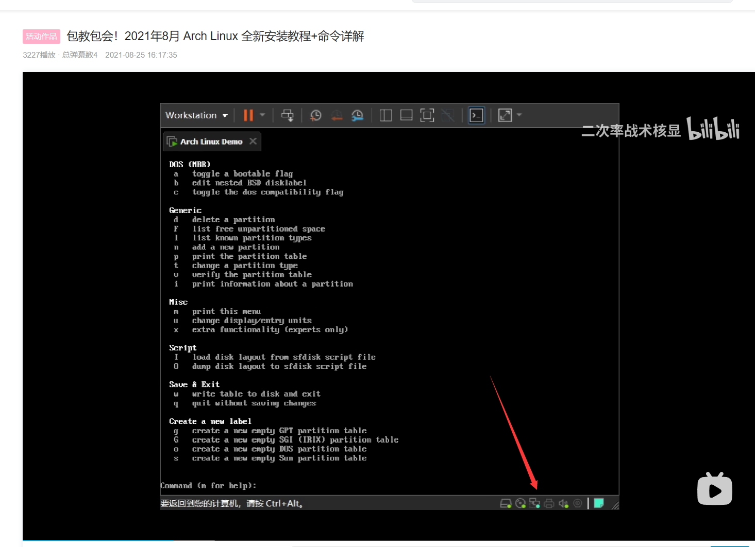Screen dimensions: 755x547
Task: Expand the suspend button dropdown arrow
Action: 262,115
